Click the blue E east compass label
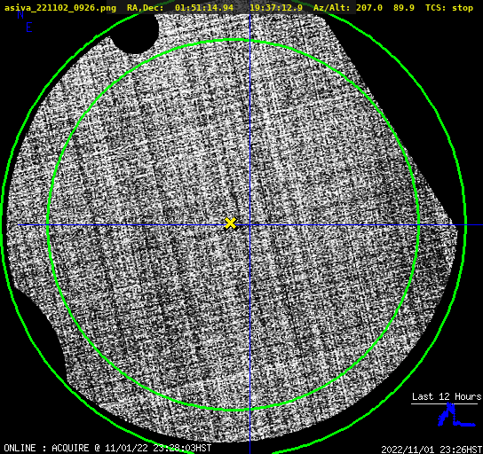This screenshot has height=454, width=483. [x=29, y=27]
